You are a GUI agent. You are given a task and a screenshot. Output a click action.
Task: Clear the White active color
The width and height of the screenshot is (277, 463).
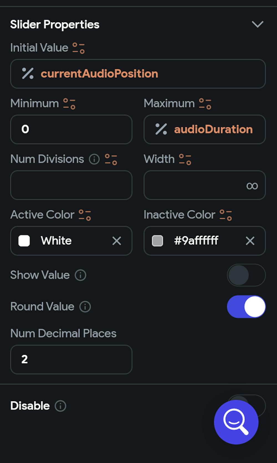click(x=117, y=241)
